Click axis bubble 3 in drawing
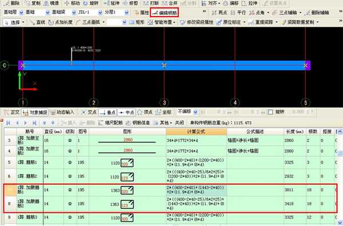Screen dimensions: 343x226 point(164,102)
